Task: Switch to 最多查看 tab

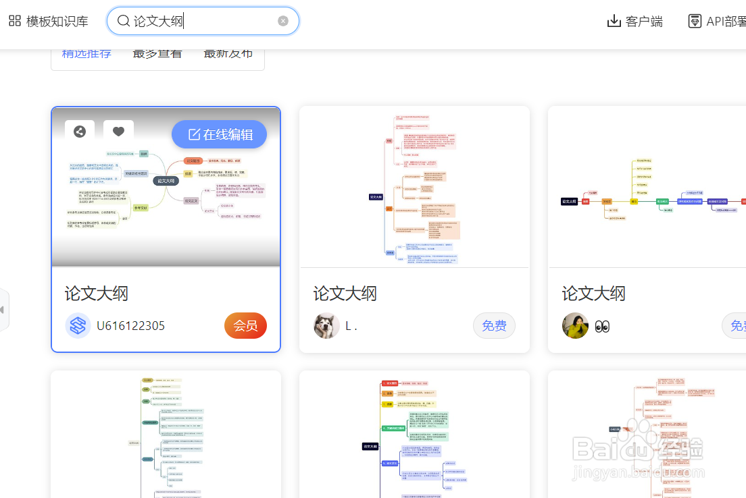Action: 157,54
